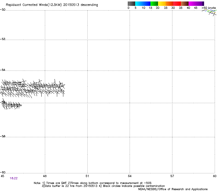Click the large black wind barb cluster near -55
This screenshot has width=217, height=191.
(33, 88)
